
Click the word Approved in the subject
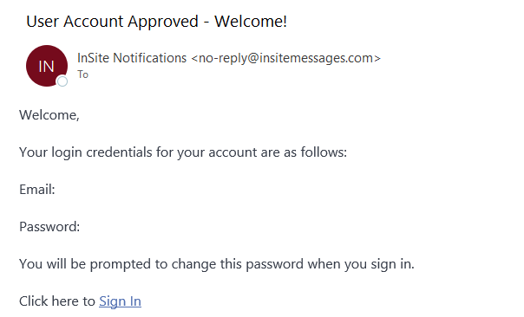163,22
